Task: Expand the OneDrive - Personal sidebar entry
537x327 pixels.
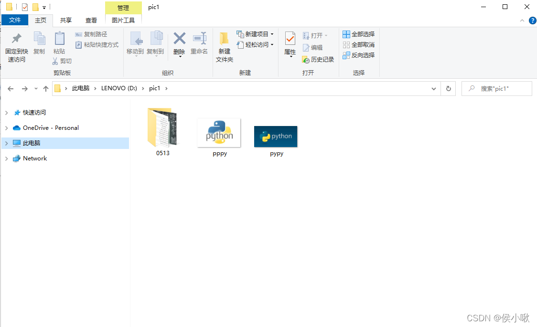Action: [6, 127]
